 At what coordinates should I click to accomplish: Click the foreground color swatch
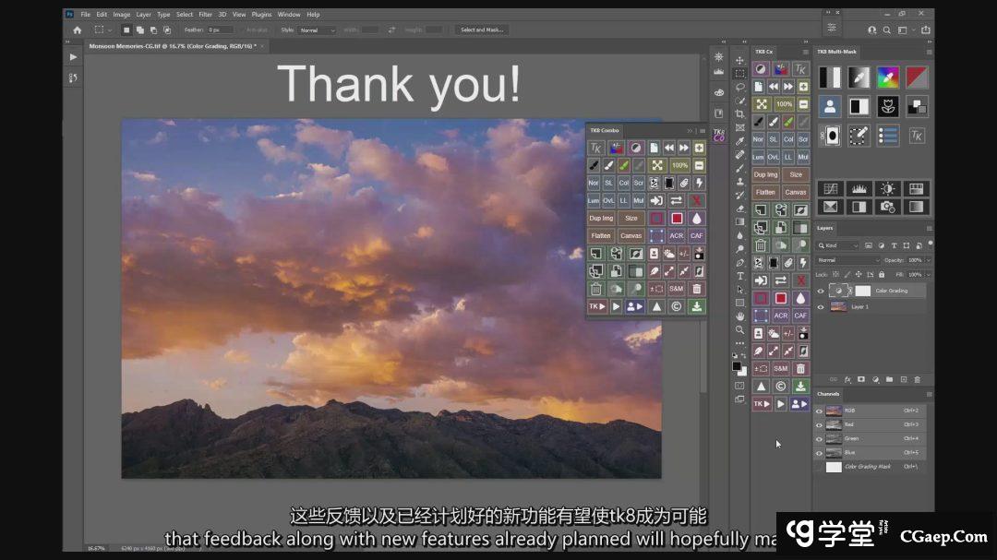[738, 365]
